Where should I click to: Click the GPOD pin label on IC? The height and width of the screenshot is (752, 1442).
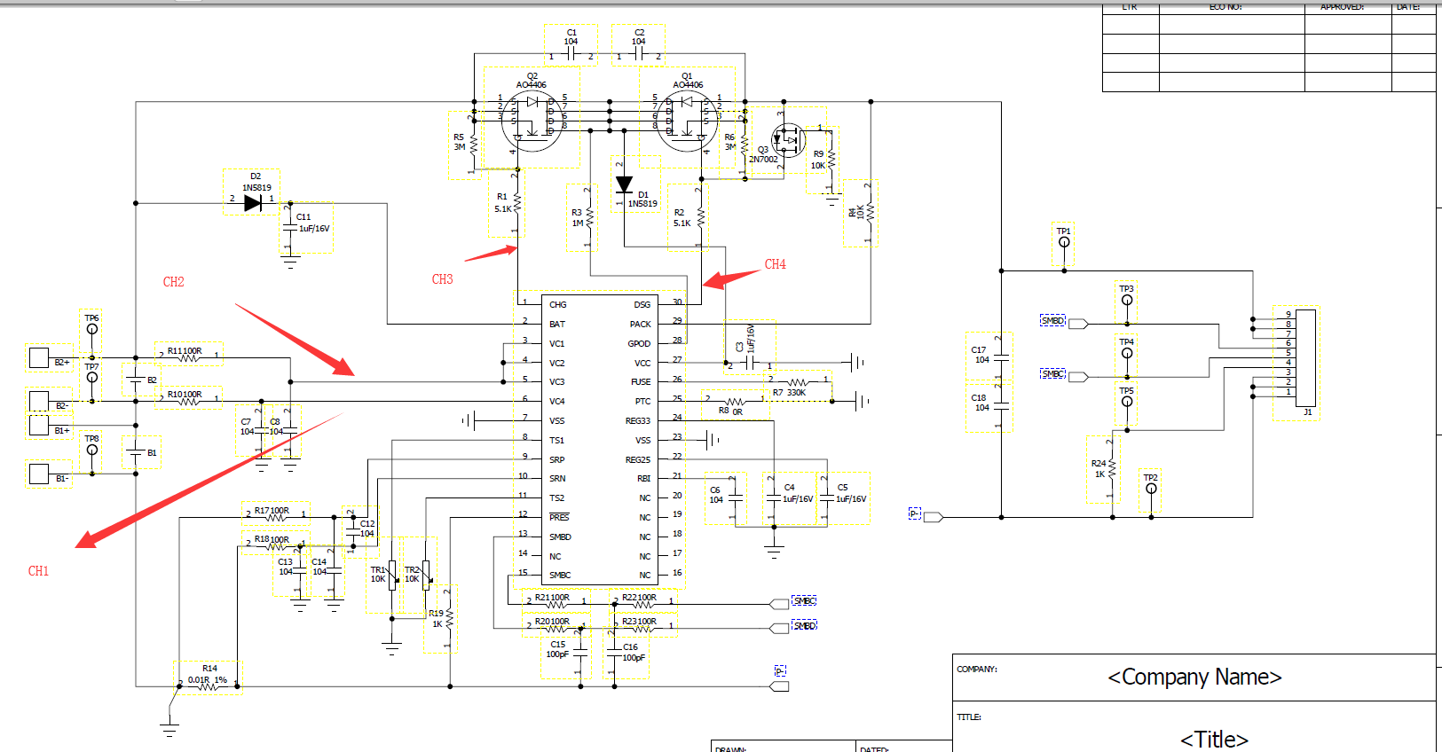(639, 344)
